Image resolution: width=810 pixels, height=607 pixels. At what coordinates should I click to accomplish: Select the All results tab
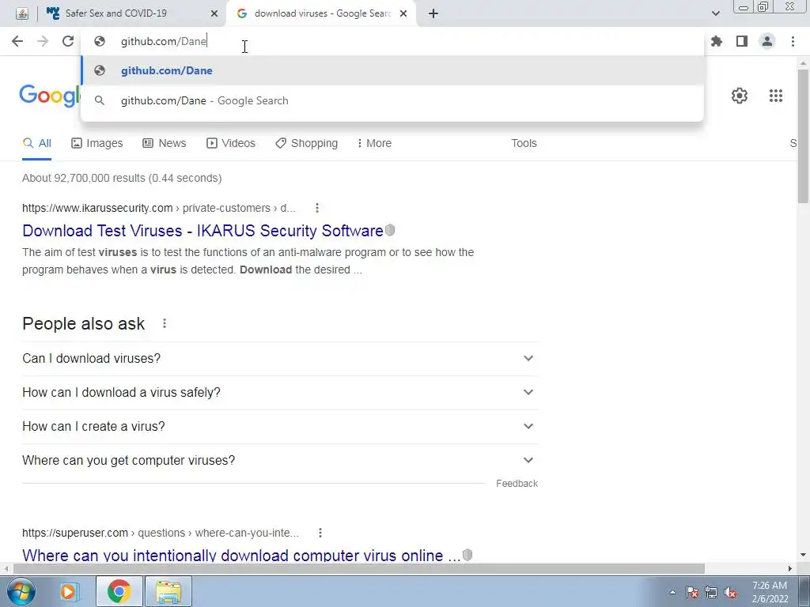[x=36, y=143]
